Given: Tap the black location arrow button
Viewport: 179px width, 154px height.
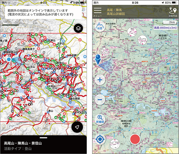Looking at the screenshot, I should (77, 127).
